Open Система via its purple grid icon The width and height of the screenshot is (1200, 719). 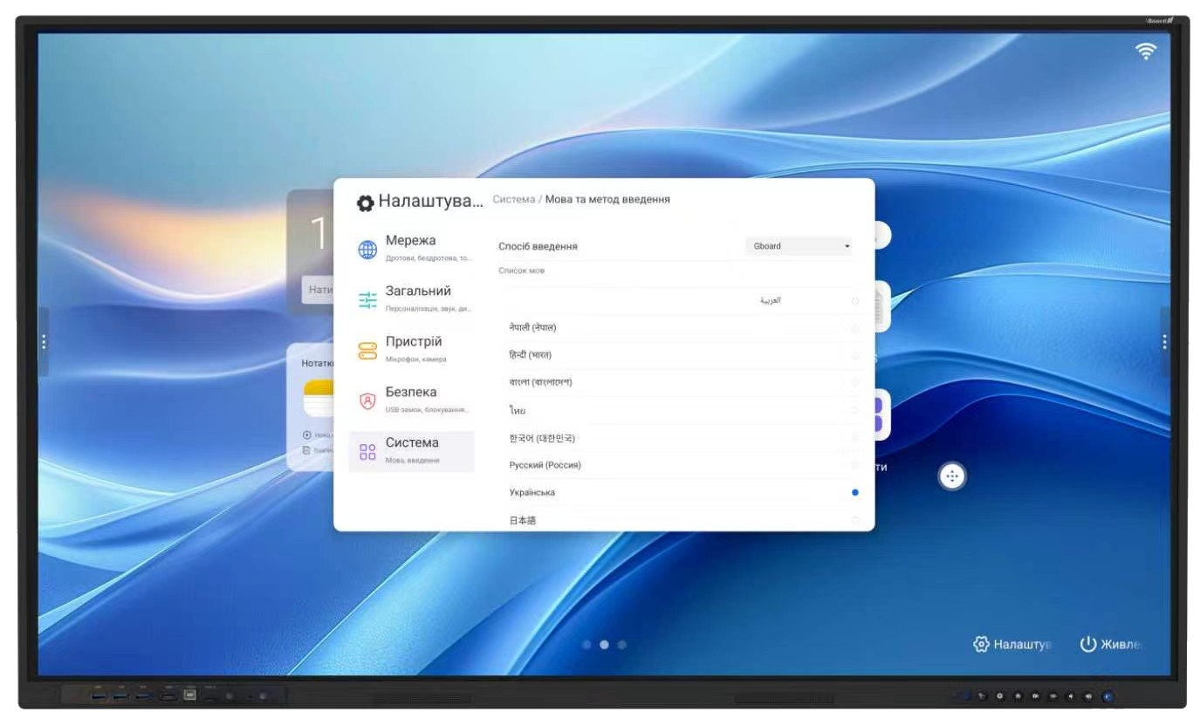pos(367,451)
